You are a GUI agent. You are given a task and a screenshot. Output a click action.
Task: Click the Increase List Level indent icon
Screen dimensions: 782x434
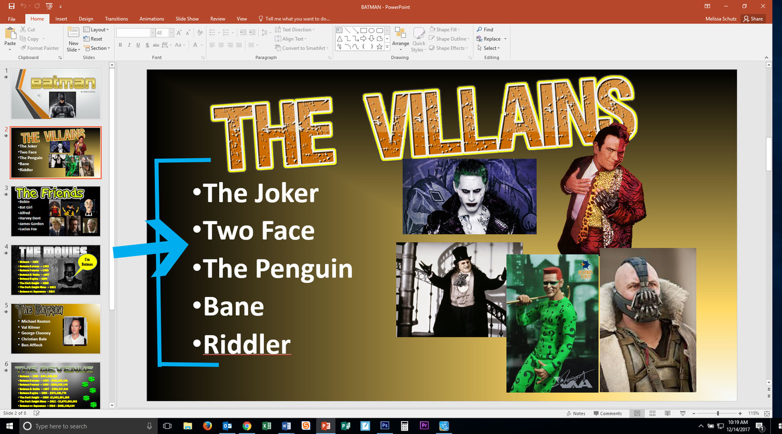pyautogui.click(x=252, y=33)
